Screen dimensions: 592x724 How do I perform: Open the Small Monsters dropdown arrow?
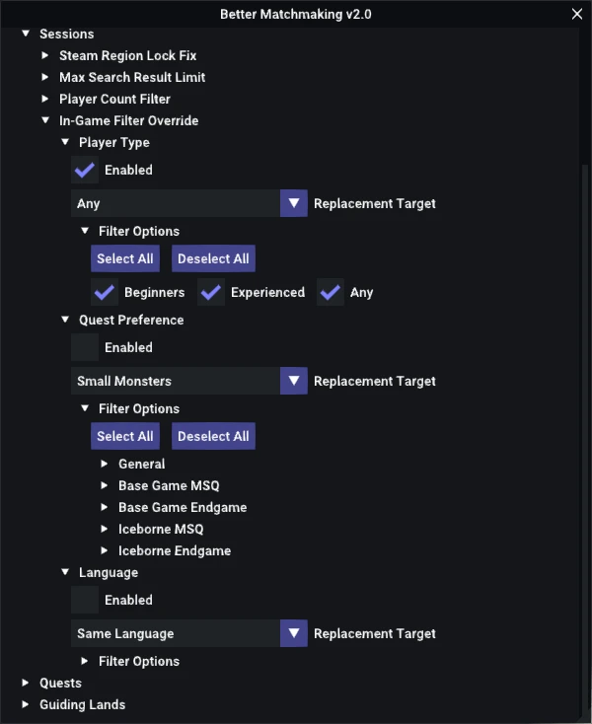[294, 381]
